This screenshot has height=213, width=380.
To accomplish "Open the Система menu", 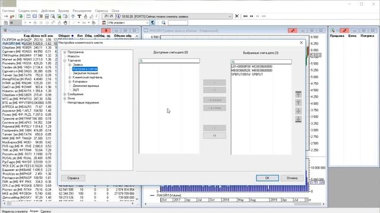I will point(8,11).
